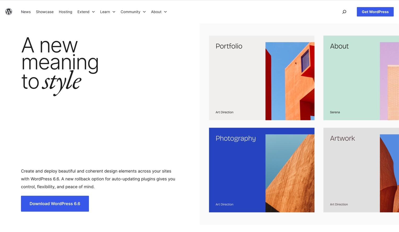The width and height of the screenshot is (399, 232).
Task: Expand the Learn dropdown menu
Action: pyautogui.click(x=108, y=12)
